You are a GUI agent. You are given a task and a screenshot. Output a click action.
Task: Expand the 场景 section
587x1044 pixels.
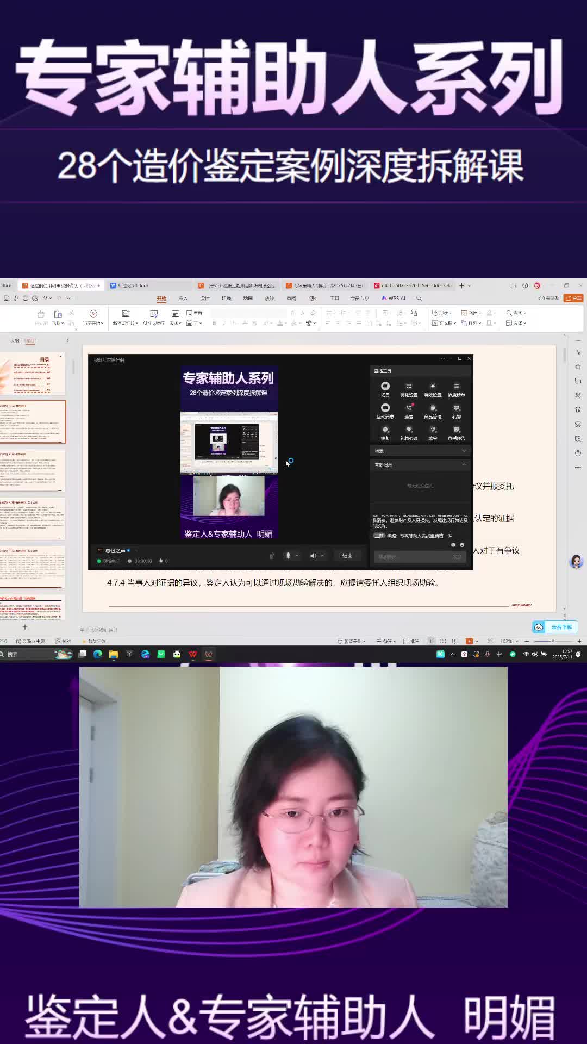click(x=464, y=451)
